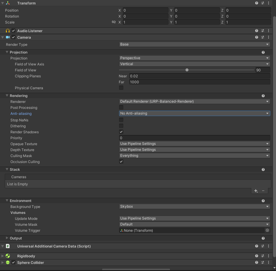
Task: Click the headphones Audio Listener icon
Action: tap(7, 31)
